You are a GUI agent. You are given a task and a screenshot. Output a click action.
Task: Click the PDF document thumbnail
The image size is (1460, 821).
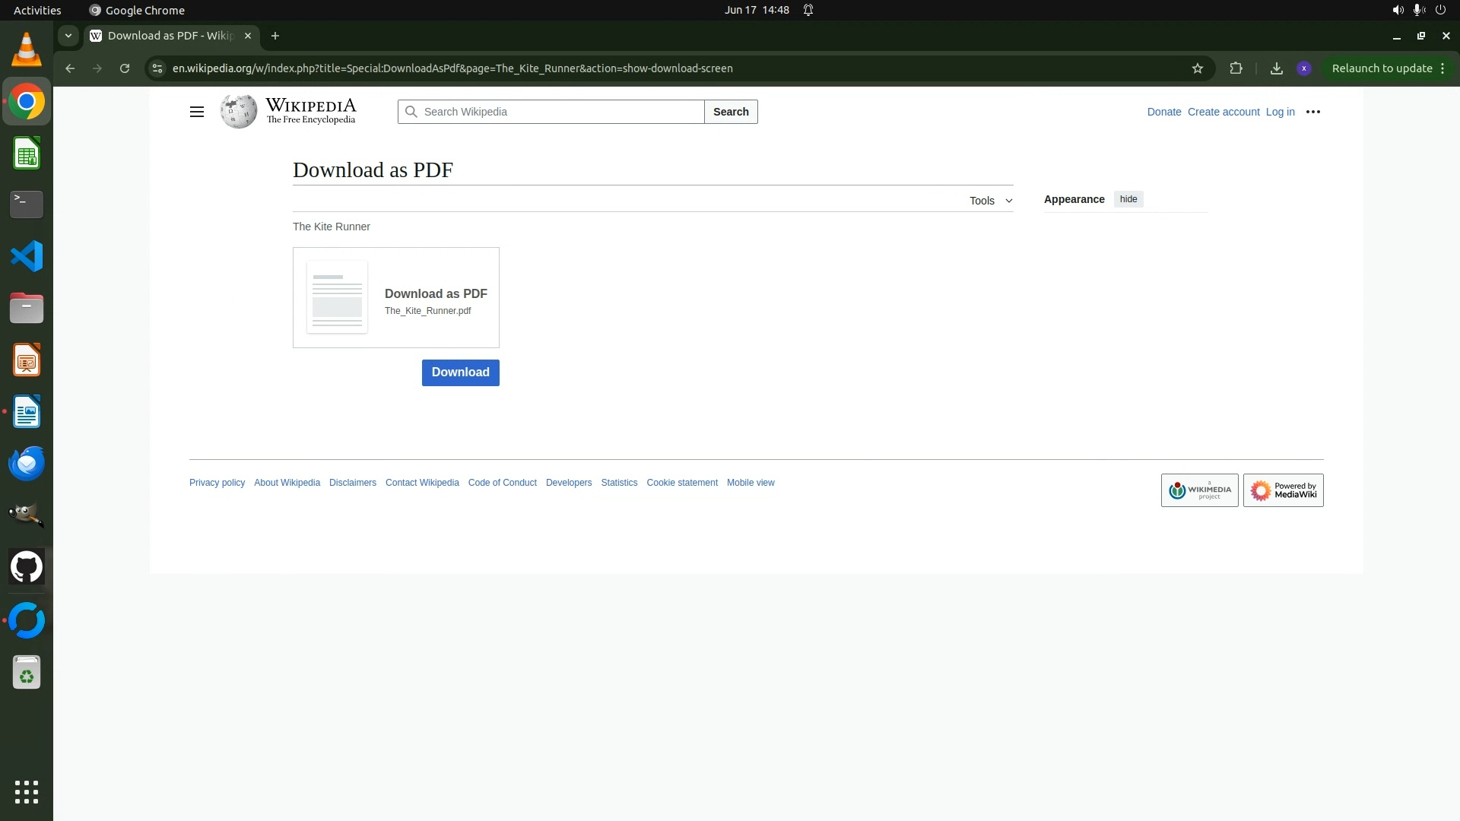(x=337, y=297)
